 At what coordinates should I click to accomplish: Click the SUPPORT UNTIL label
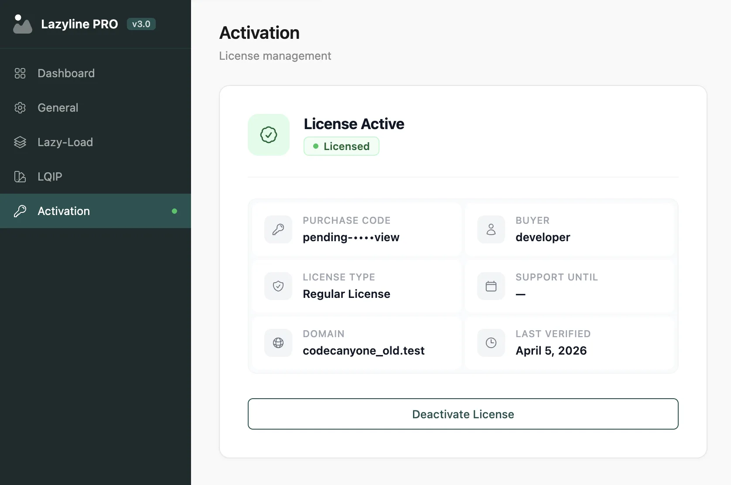557,277
